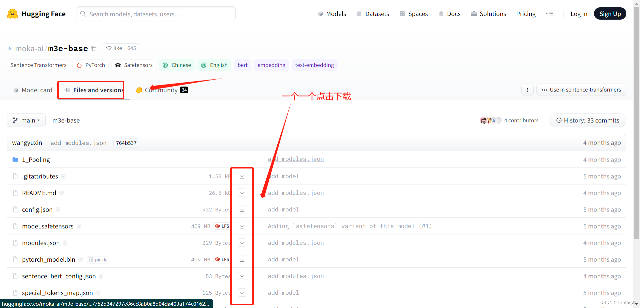Image resolution: width=640 pixels, height=308 pixels.
Task: Open the Model card tab
Action: [33, 90]
